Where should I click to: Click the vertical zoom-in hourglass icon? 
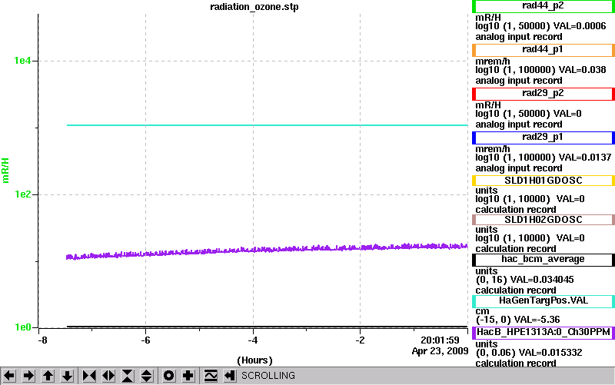click(x=128, y=376)
